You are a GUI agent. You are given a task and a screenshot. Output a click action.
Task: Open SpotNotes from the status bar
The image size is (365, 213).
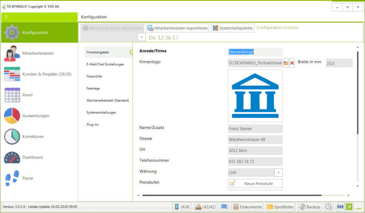coord(281,207)
